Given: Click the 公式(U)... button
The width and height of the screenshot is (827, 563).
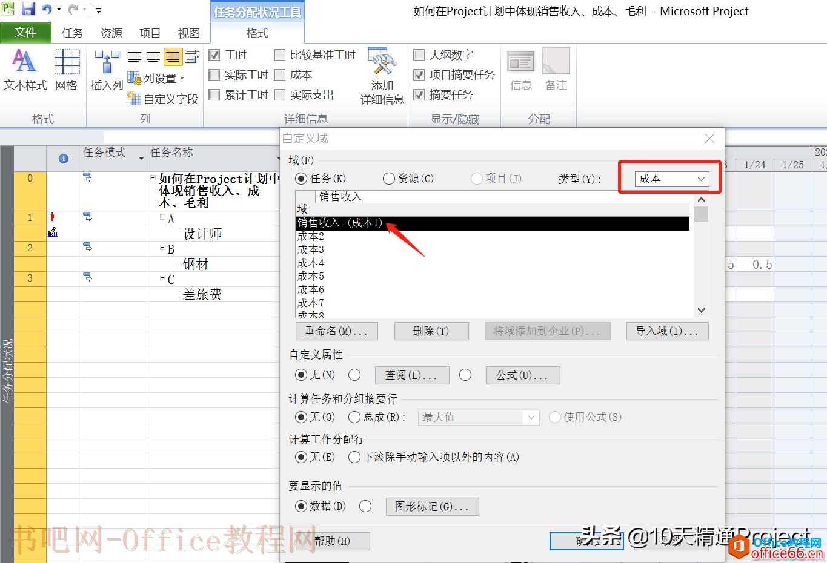Looking at the screenshot, I should 523,375.
